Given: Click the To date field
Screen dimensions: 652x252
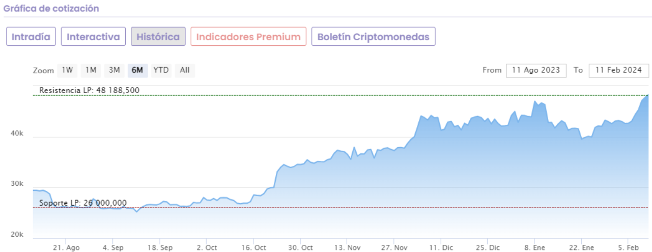Looking at the screenshot, I should pyautogui.click(x=618, y=70).
